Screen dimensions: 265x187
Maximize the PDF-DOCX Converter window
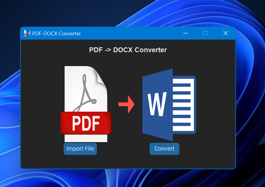[205, 33]
